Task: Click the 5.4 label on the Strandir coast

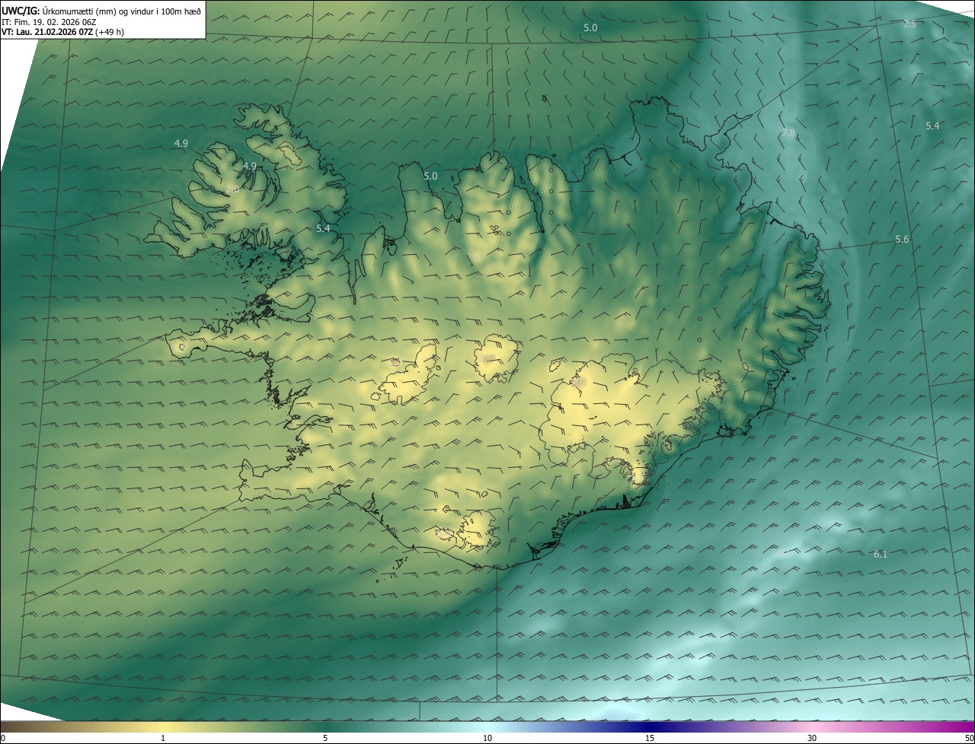Action: [x=323, y=228]
